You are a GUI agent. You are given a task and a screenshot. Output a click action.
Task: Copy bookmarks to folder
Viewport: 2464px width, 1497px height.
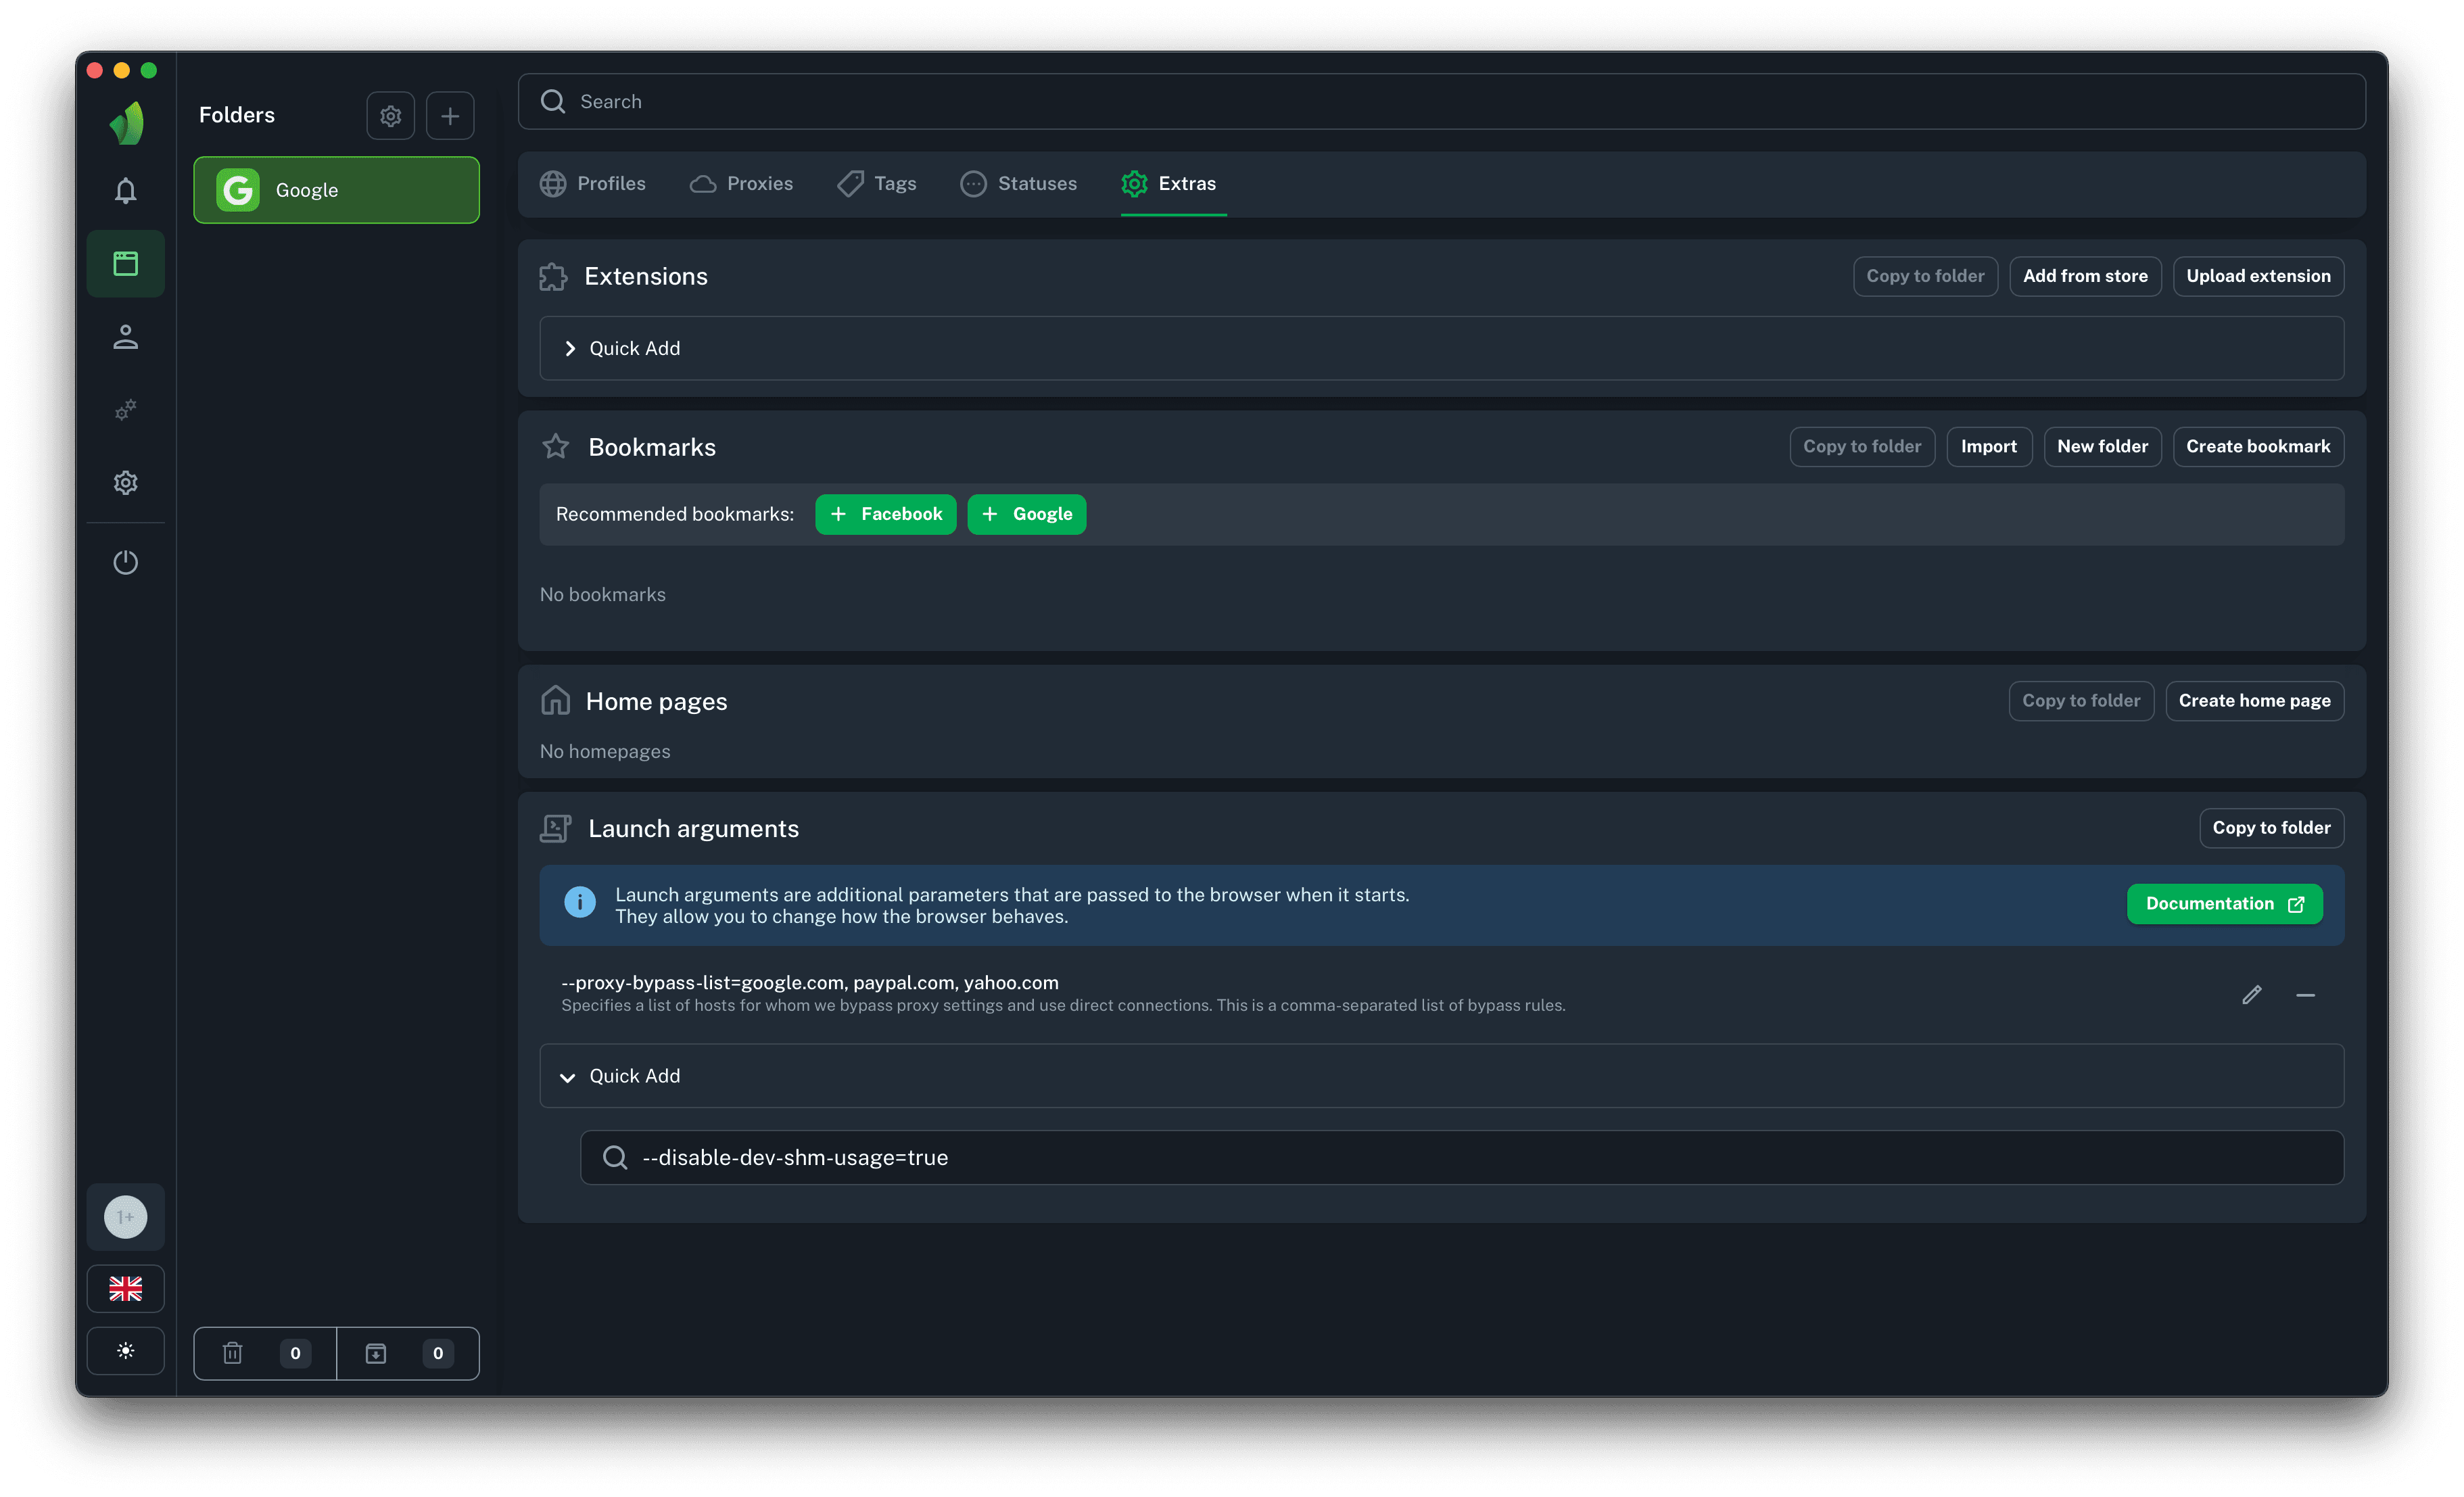[1862, 447]
